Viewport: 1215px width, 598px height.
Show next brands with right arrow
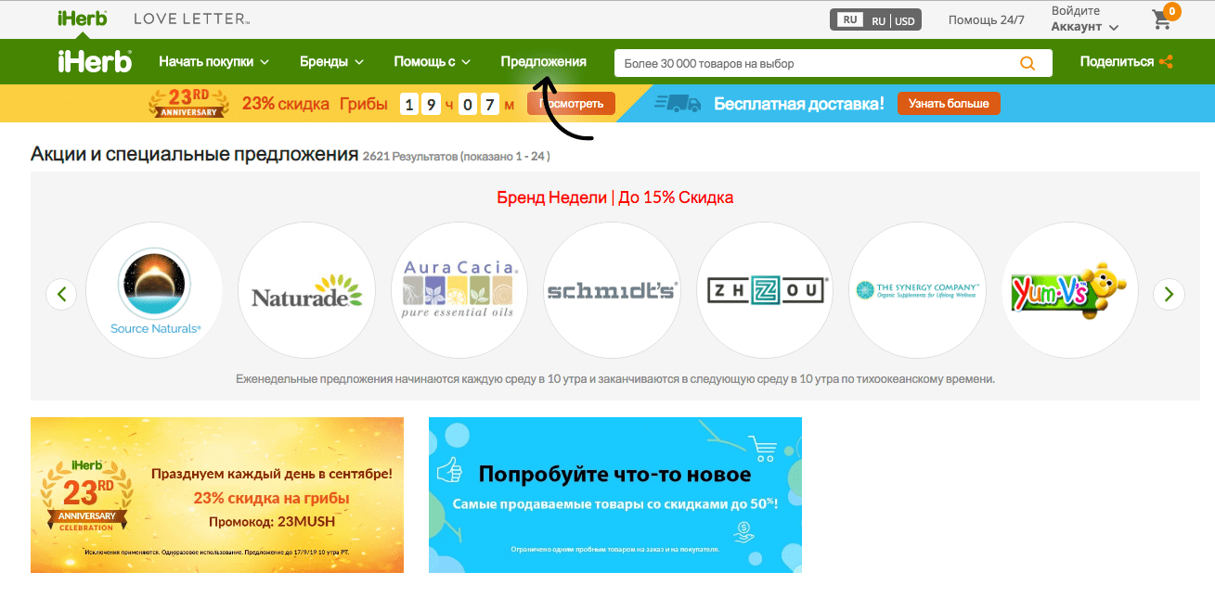click(x=1169, y=295)
